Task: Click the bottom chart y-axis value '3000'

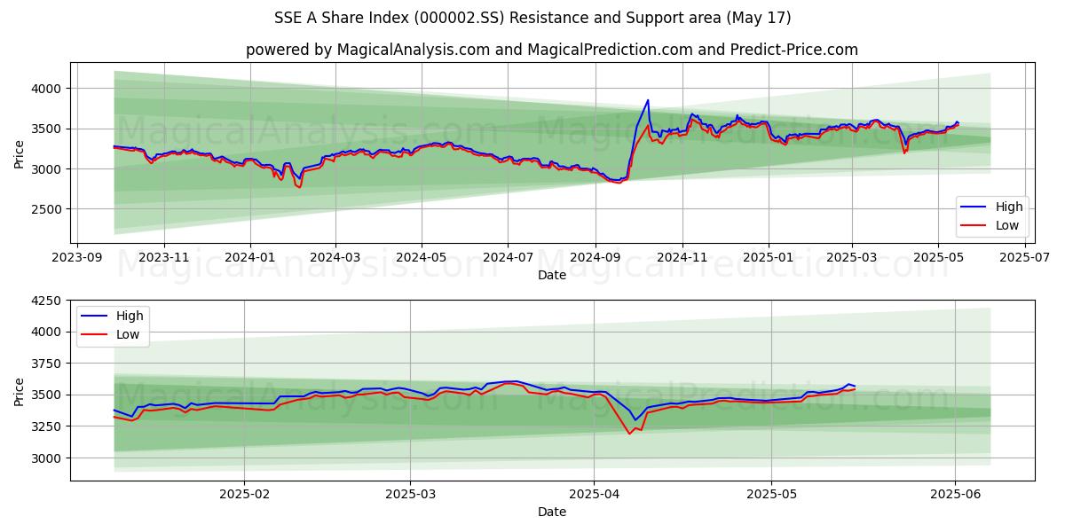Action: pyautogui.click(x=49, y=458)
